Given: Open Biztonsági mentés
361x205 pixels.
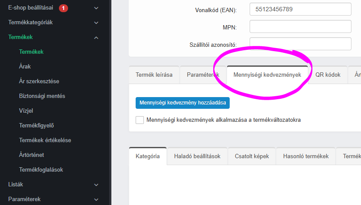Looking at the screenshot, I should 42,96.
